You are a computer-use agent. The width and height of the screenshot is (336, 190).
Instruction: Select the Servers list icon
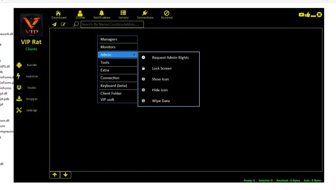[123, 13]
